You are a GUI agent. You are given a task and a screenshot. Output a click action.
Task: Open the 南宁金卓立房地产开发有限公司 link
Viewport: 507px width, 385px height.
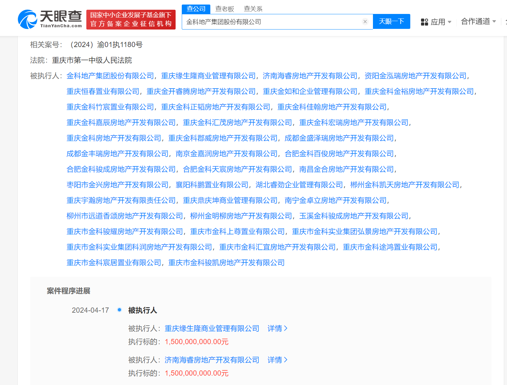point(335,200)
